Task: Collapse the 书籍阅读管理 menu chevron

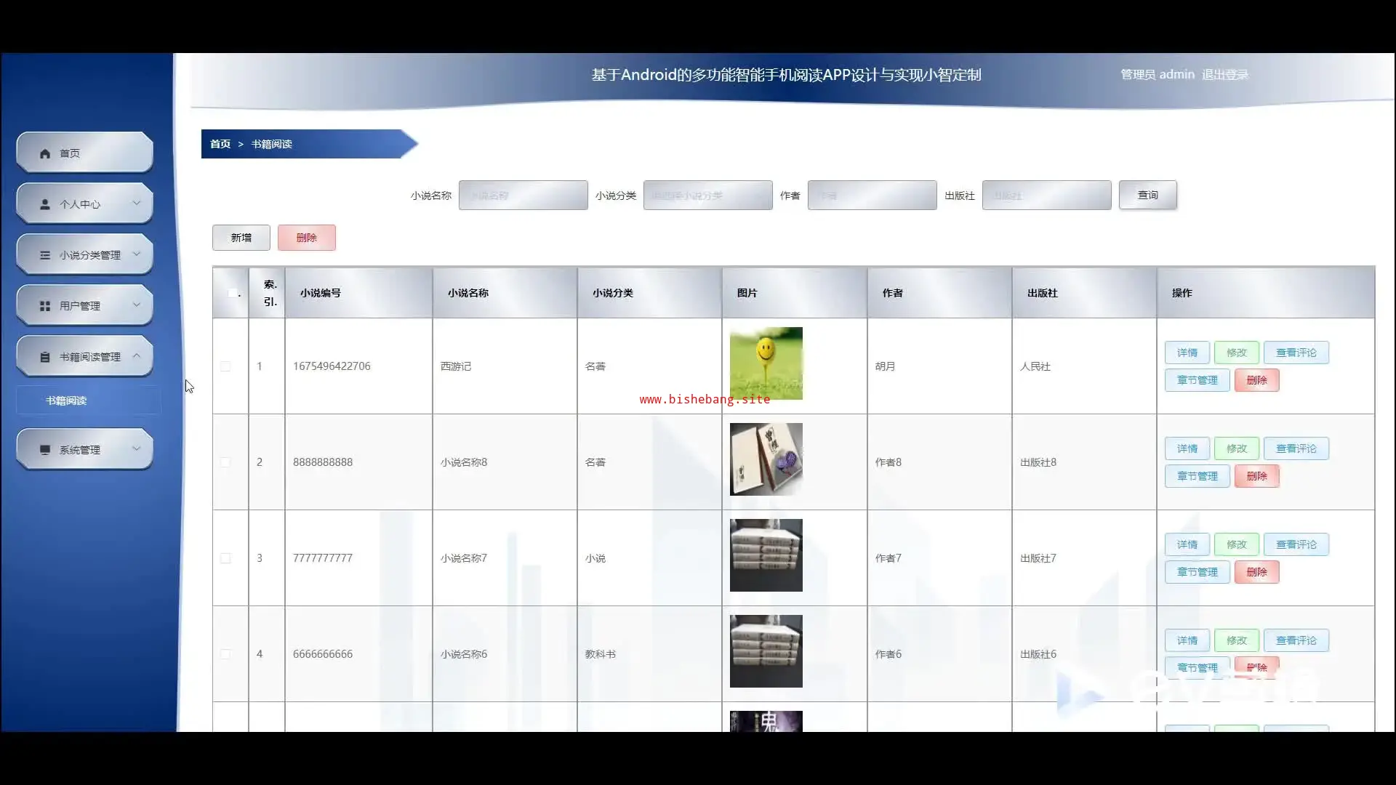Action: tap(136, 356)
